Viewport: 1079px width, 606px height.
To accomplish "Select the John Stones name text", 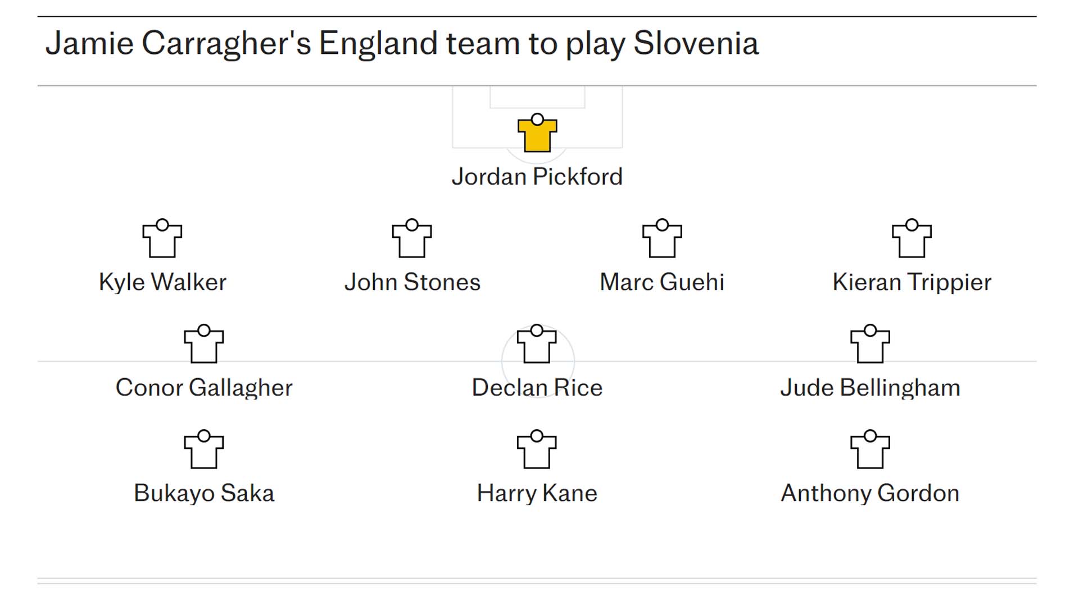I will tap(412, 282).
